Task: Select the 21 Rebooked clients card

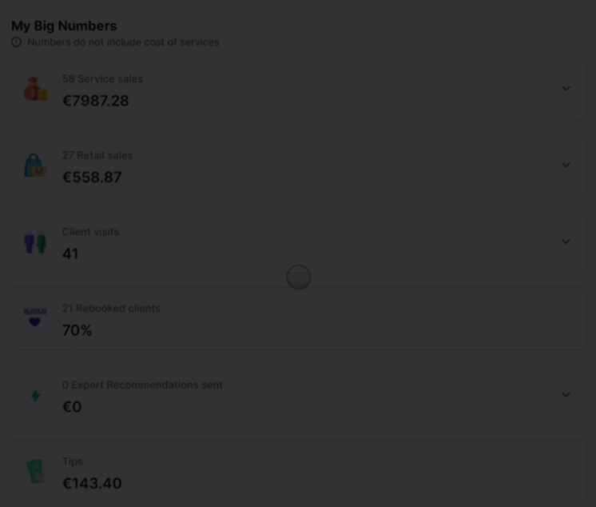Action: pyautogui.click(x=299, y=318)
